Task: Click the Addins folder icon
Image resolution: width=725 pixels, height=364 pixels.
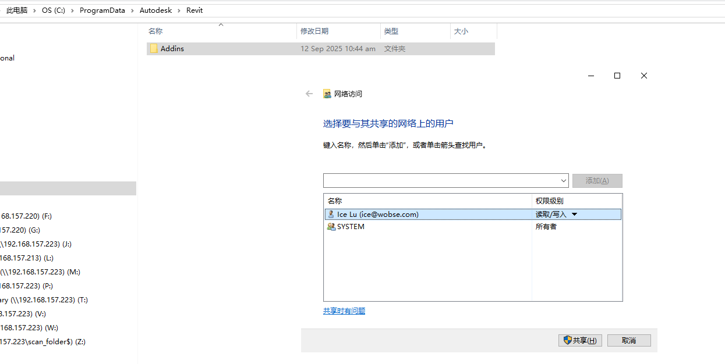Action: tap(154, 49)
